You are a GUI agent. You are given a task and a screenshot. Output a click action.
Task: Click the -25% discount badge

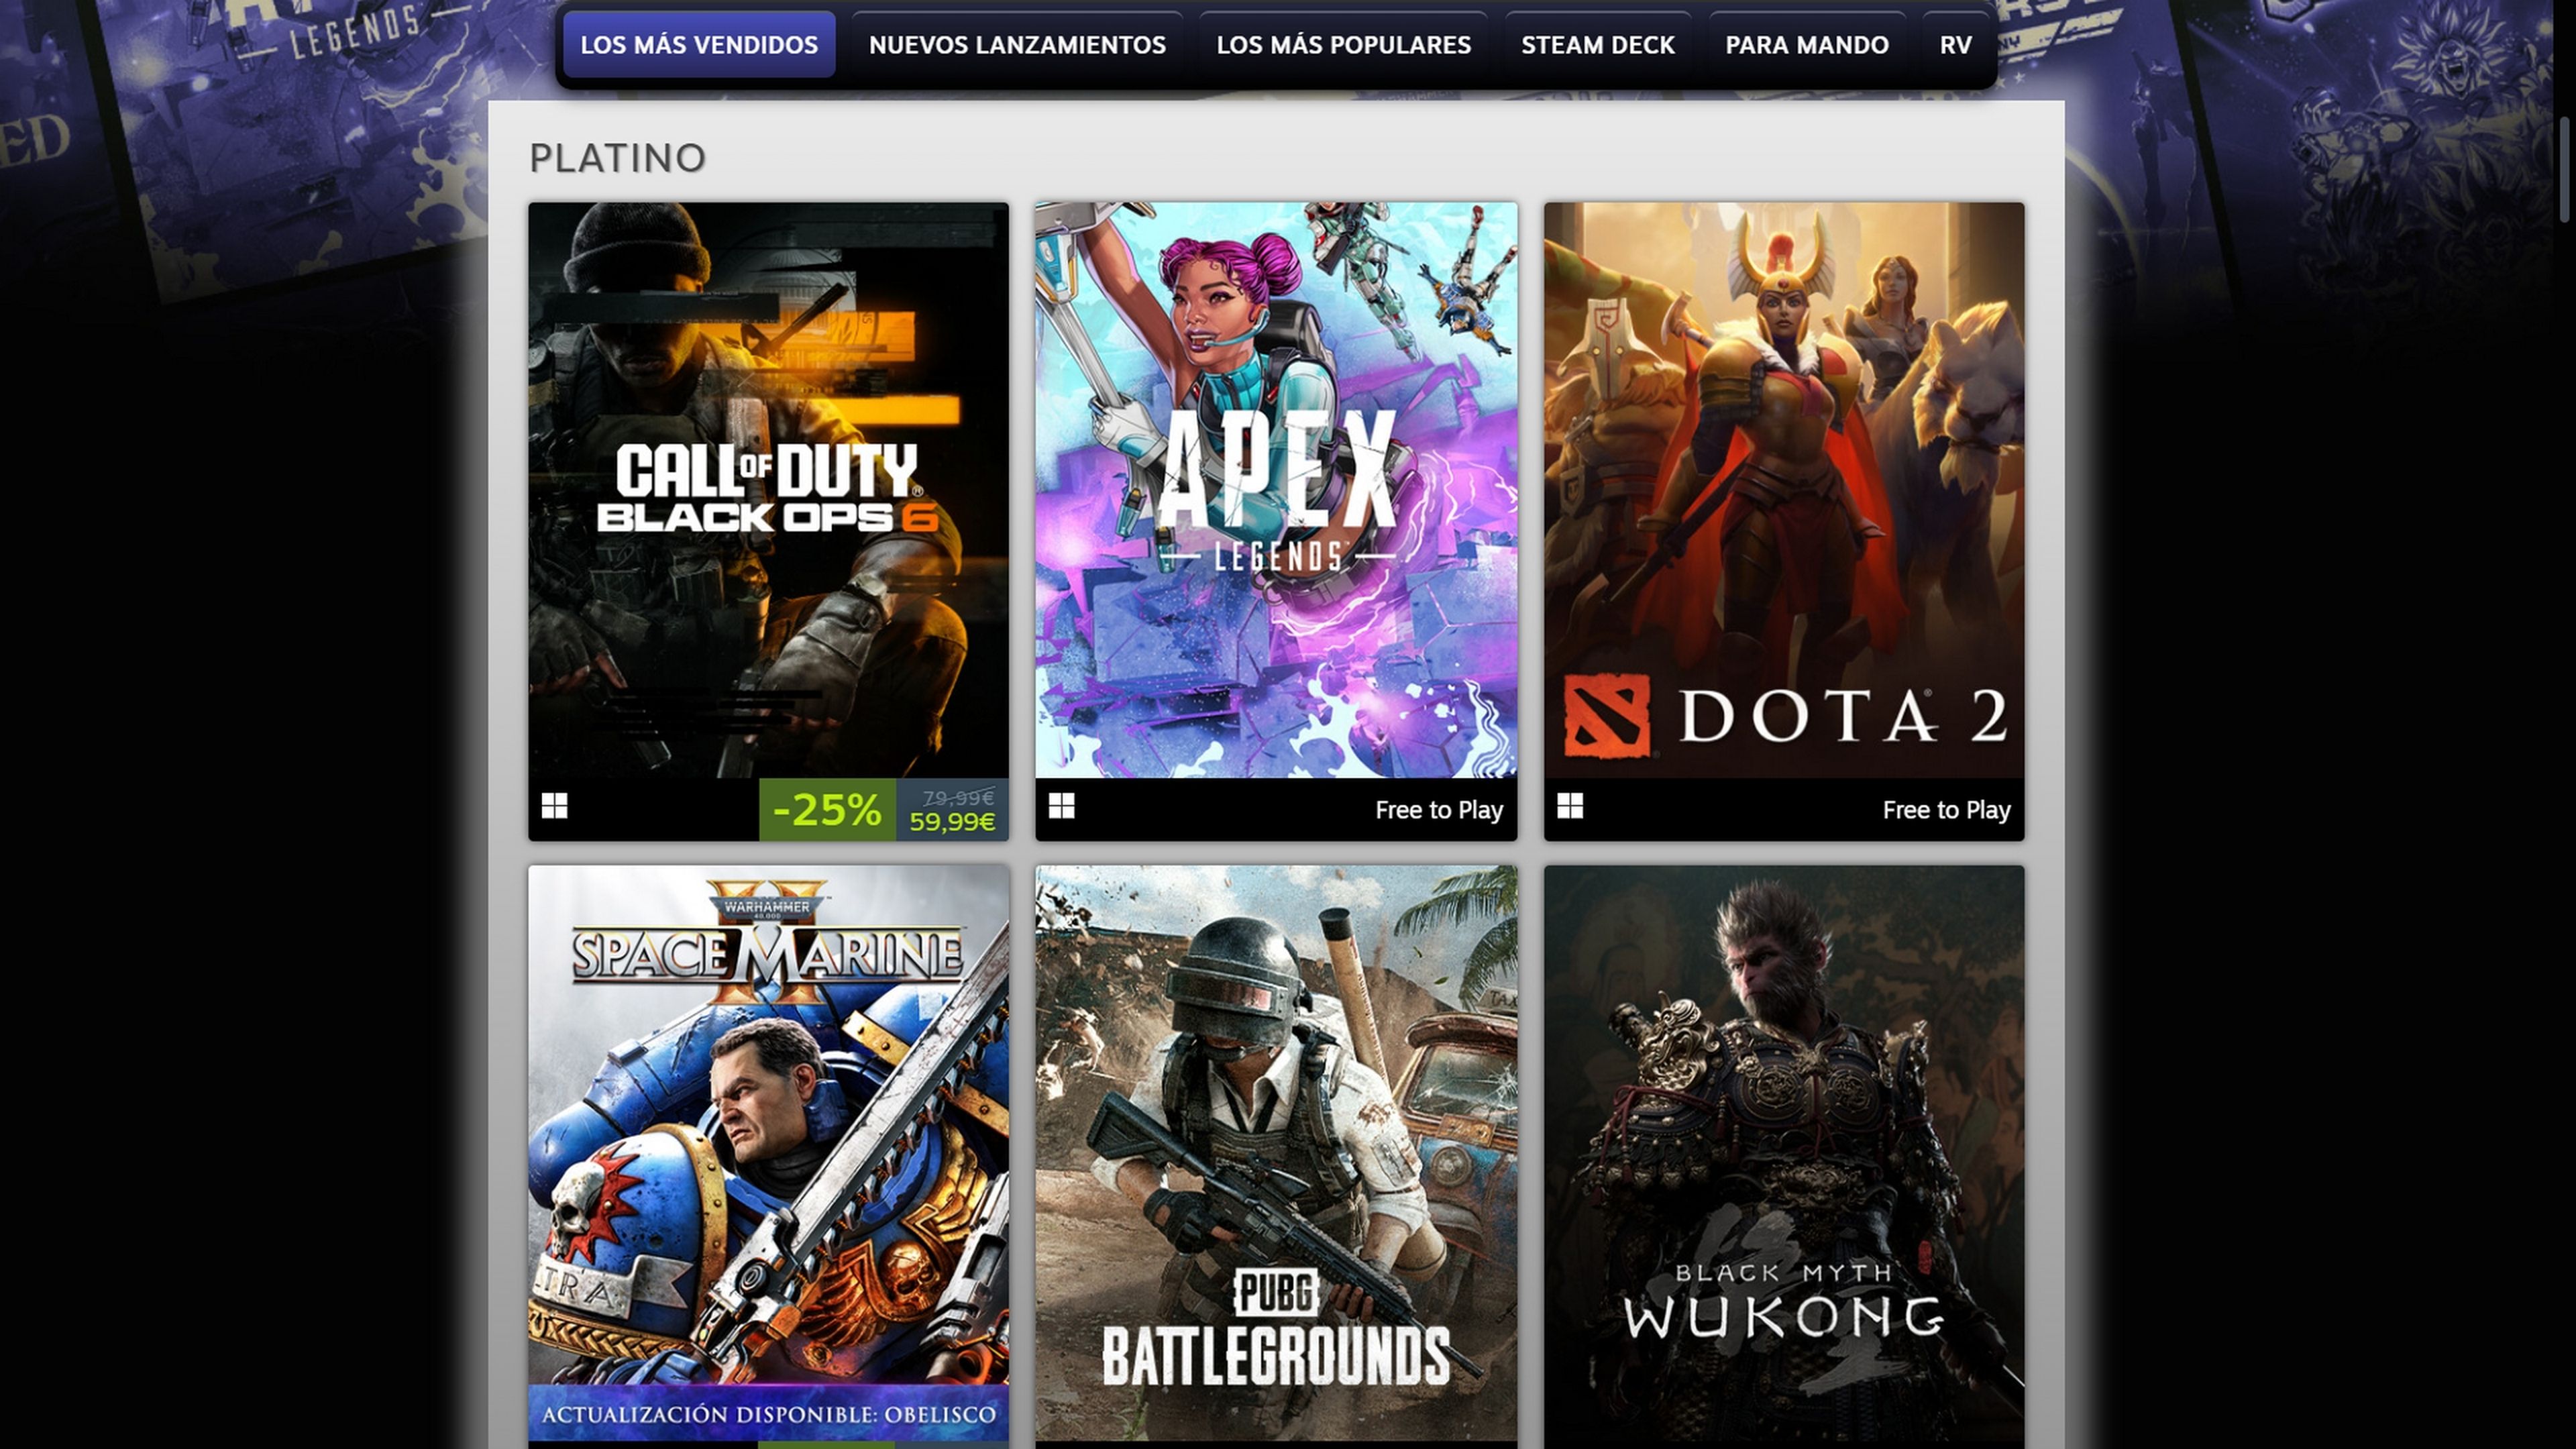point(827,809)
